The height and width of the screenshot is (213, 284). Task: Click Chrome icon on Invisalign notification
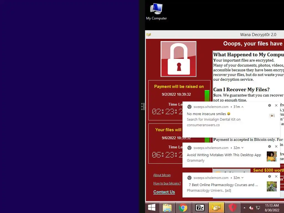point(189,107)
